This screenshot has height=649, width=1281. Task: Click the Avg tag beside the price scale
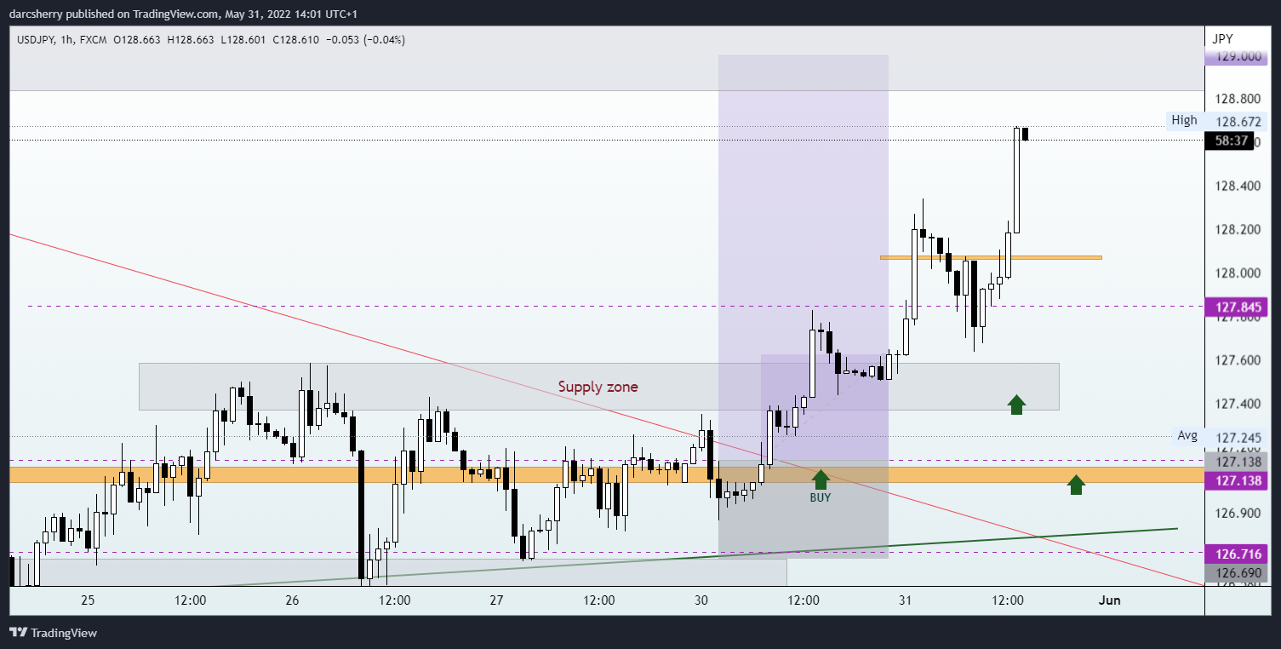(x=1187, y=436)
